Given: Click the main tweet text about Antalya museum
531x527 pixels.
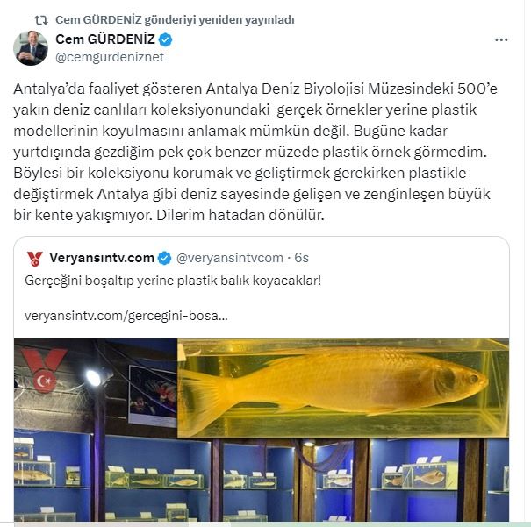Looking at the screenshot, I should coord(255,152).
